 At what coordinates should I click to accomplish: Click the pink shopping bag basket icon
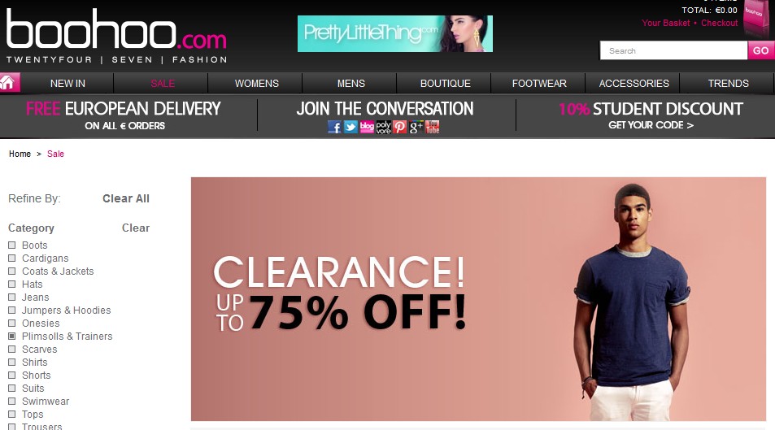pos(756,19)
